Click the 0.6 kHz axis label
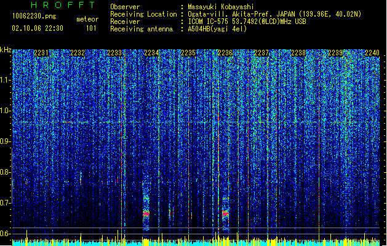 pyautogui.click(x=6, y=234)
